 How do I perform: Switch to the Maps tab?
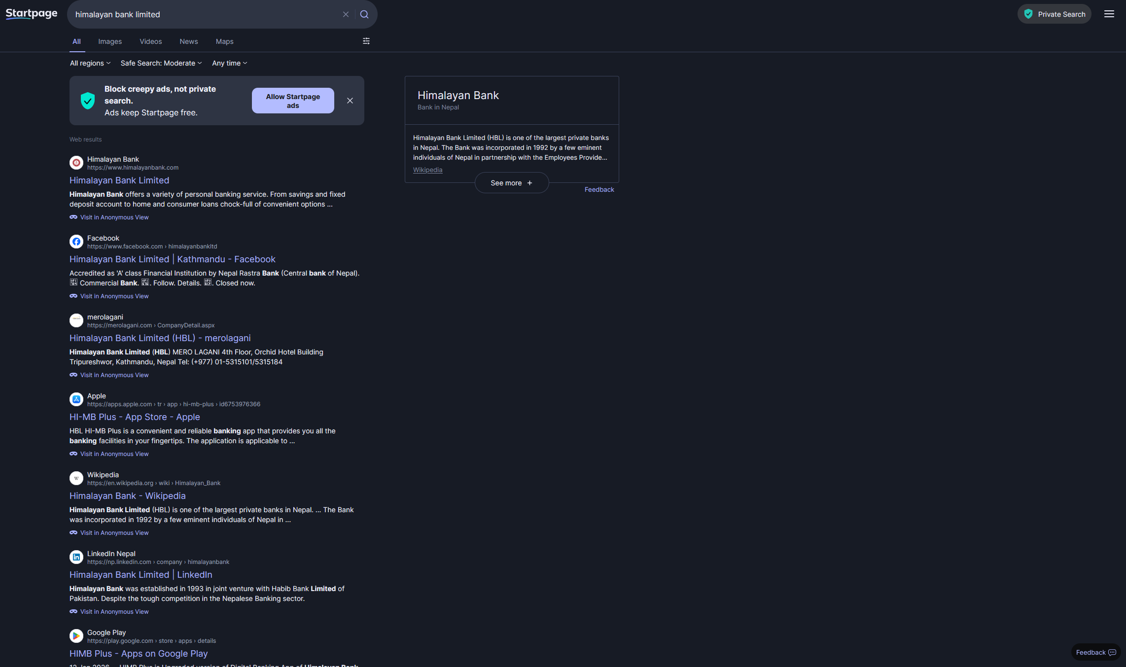(225, 41)
